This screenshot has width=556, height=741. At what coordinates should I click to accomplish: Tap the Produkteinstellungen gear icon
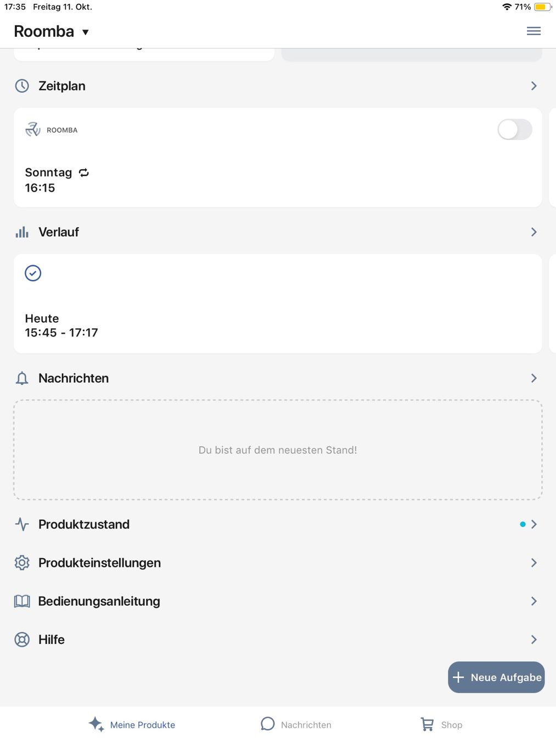point(22,563)
